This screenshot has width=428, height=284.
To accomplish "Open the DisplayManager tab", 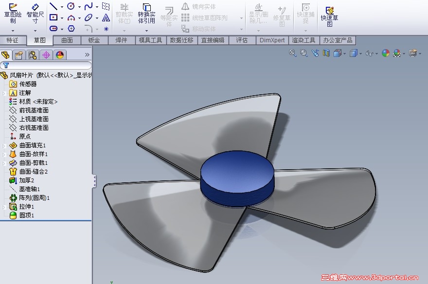I will [x=60, y=55].
